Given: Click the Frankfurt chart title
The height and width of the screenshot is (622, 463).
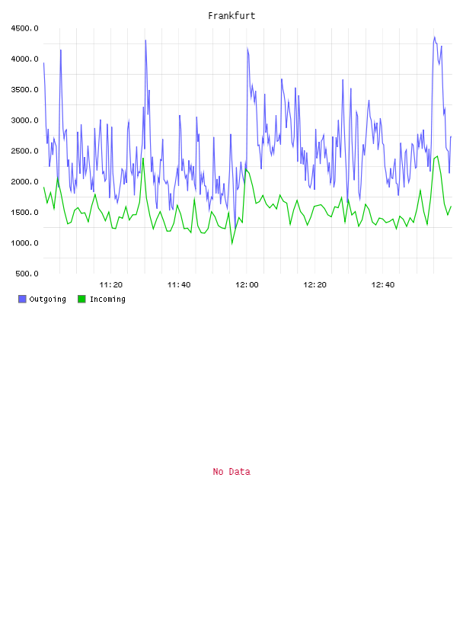Looking at the screenshot, I should coord(231,16).
